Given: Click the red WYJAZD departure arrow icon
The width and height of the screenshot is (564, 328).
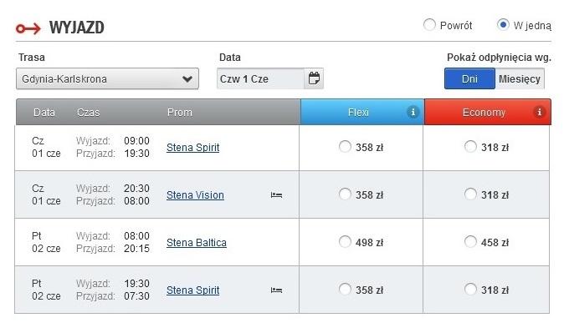Looking at the screenshot, I should (28, 28).
